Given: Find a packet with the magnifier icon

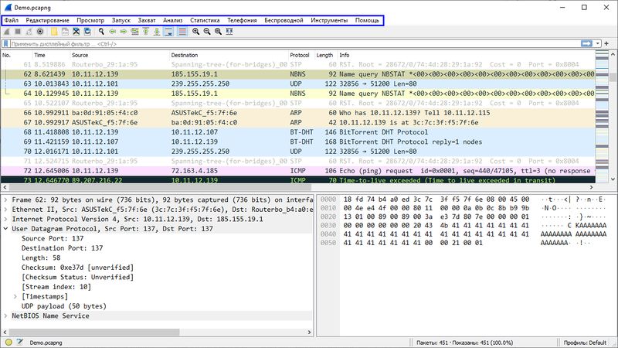Looking at the screenshot, I should tap(101, 32).
